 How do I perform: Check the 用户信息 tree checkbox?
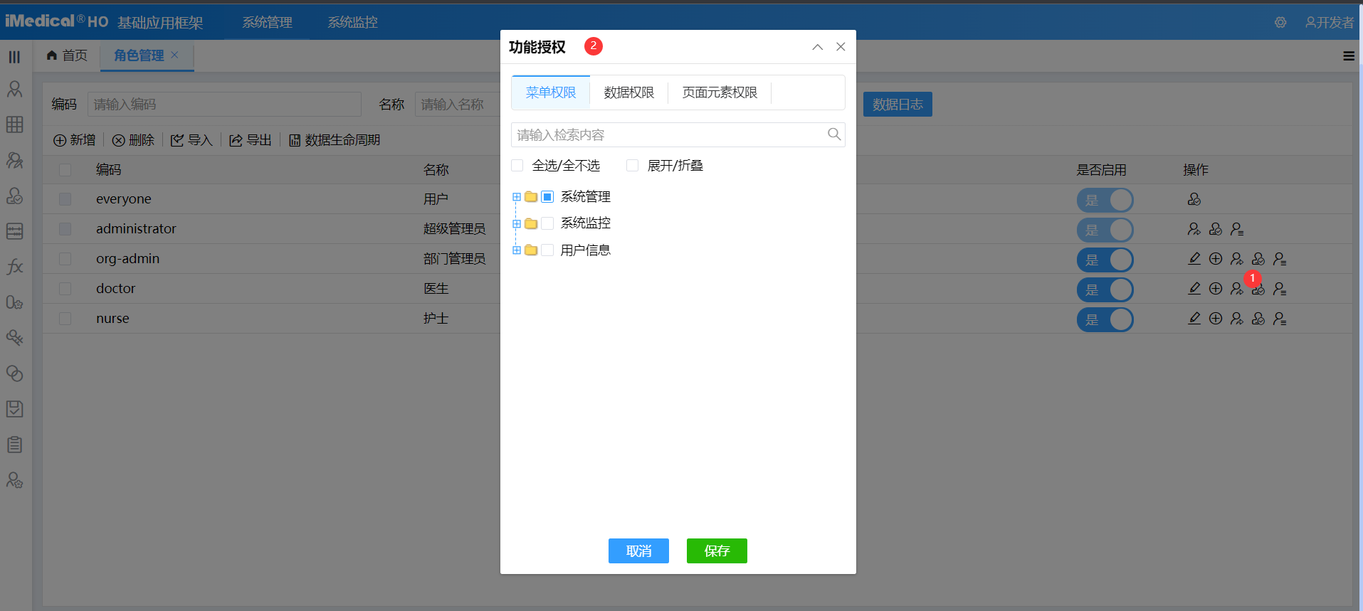pos(547,250)
